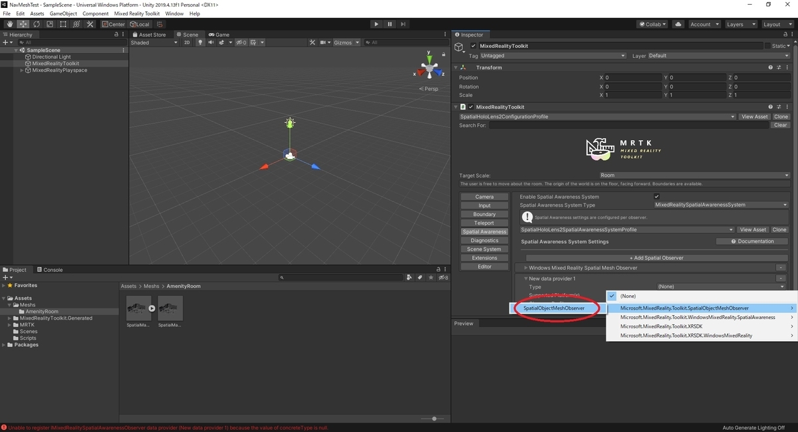Adjust the project icon size slider

tap(433, 419)
